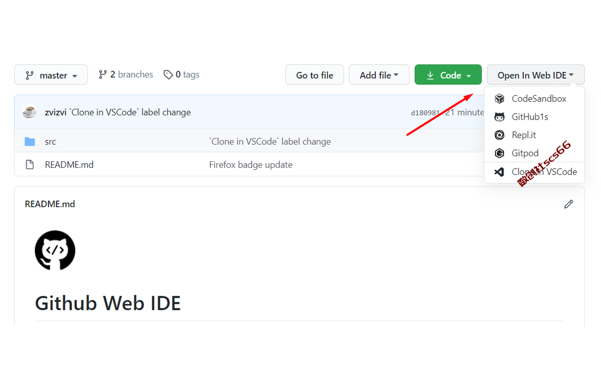Click the Github Web IDE logo image

pos(55,250)
